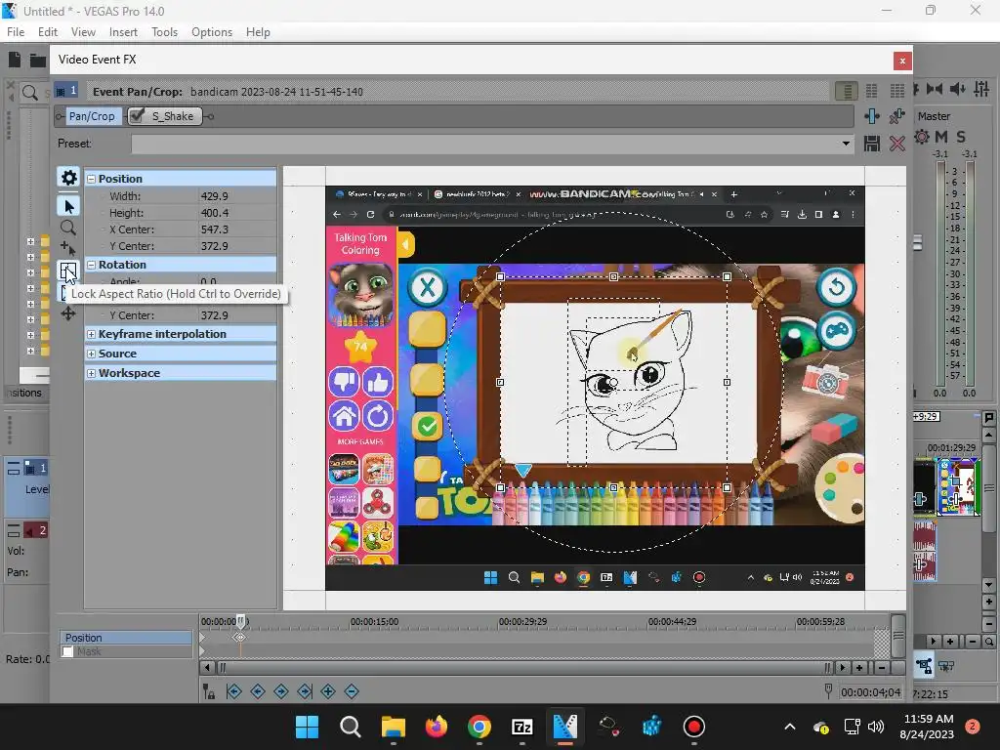Image resolution: width=1000 pixels, height=750 pixels.
Task: Open the Tools menu
Action: (x=164, y=32)
